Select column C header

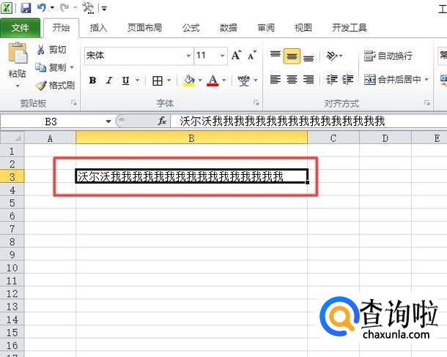[333, 138]
